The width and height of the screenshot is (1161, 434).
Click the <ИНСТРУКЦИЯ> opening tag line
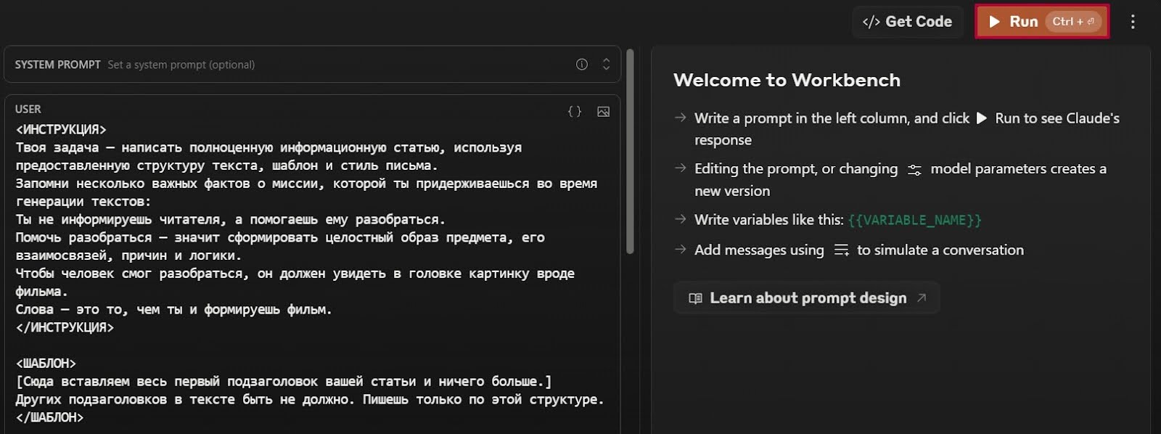[x=61, y=130]
